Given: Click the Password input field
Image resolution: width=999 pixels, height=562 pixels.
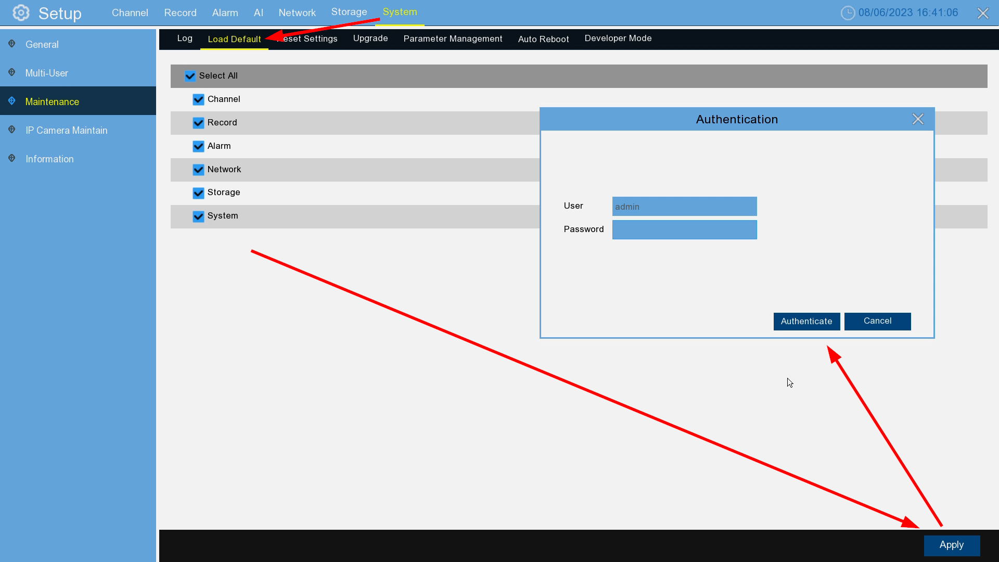Looking at the screenshot, I should pos(684,229).
